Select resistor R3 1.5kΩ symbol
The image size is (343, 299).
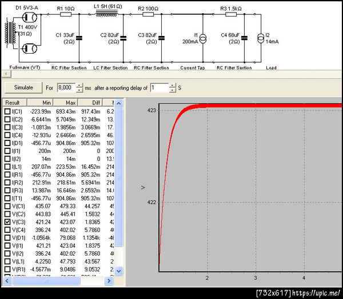[x=231, y=14]
